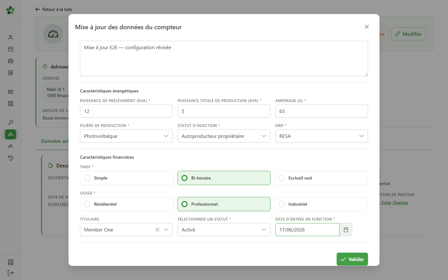Open the ID card sidebar icon
448x280 pixels.
11,92
